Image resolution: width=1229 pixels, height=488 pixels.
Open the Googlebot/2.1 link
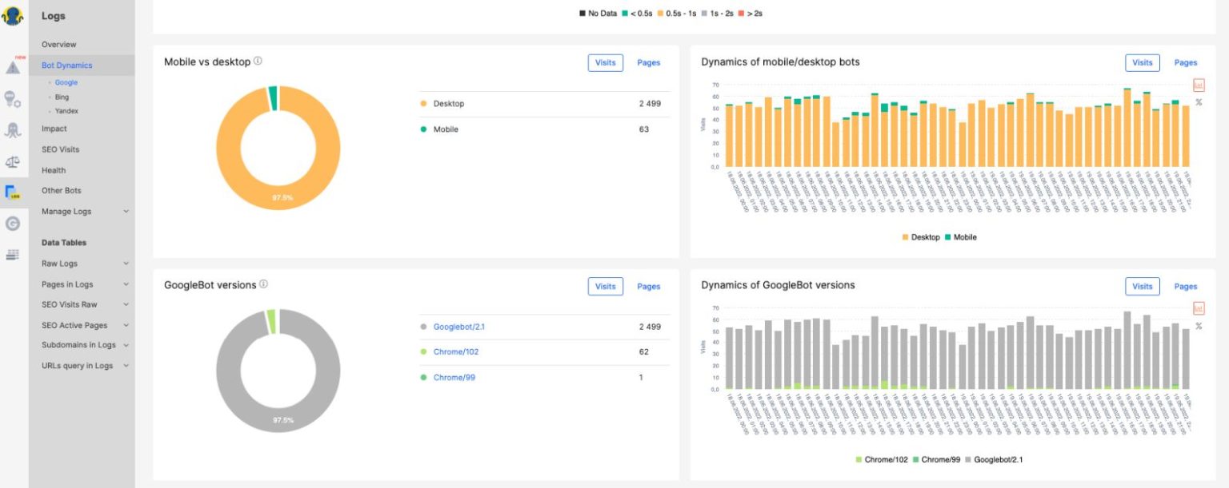point(458,327)
